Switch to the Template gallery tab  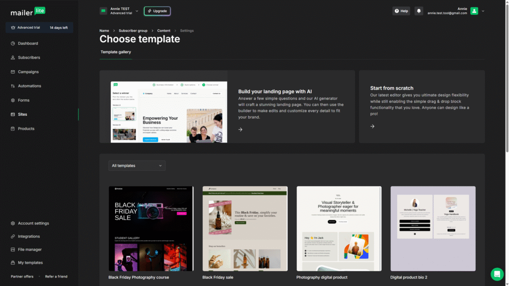tap(116, 52)
